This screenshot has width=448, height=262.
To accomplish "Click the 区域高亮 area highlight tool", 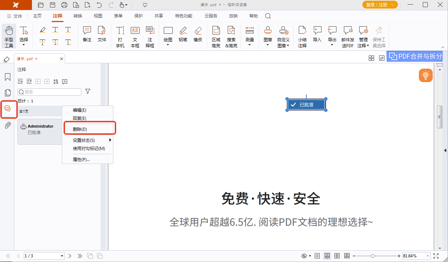I will tap(216, 37).
